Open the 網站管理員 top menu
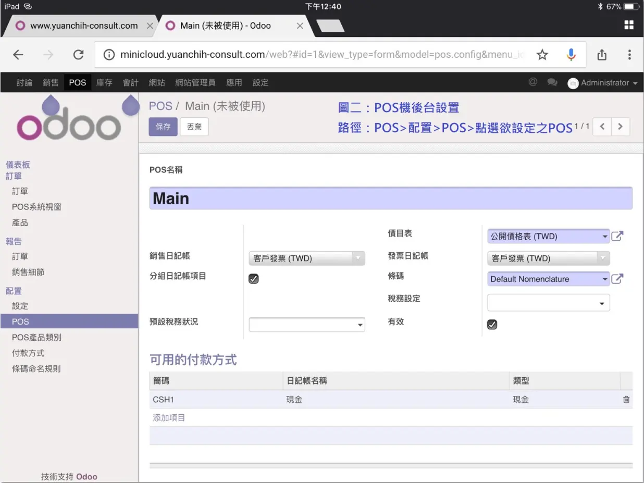This screenshot has width=644, height=483. [195, 82]
